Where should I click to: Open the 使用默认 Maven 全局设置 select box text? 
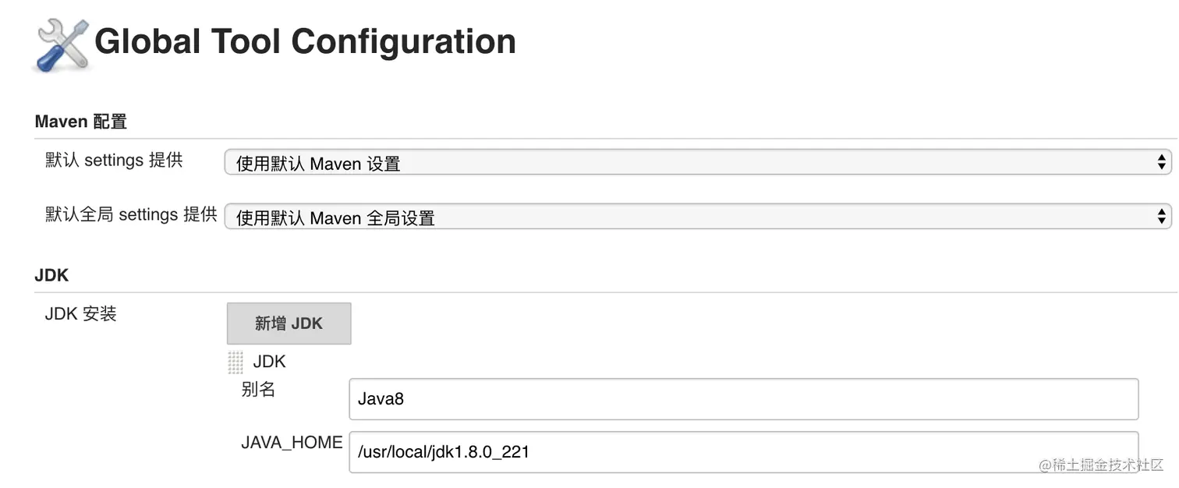335,218
